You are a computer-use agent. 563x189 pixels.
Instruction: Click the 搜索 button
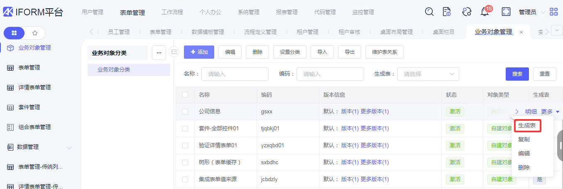point(517,74)
